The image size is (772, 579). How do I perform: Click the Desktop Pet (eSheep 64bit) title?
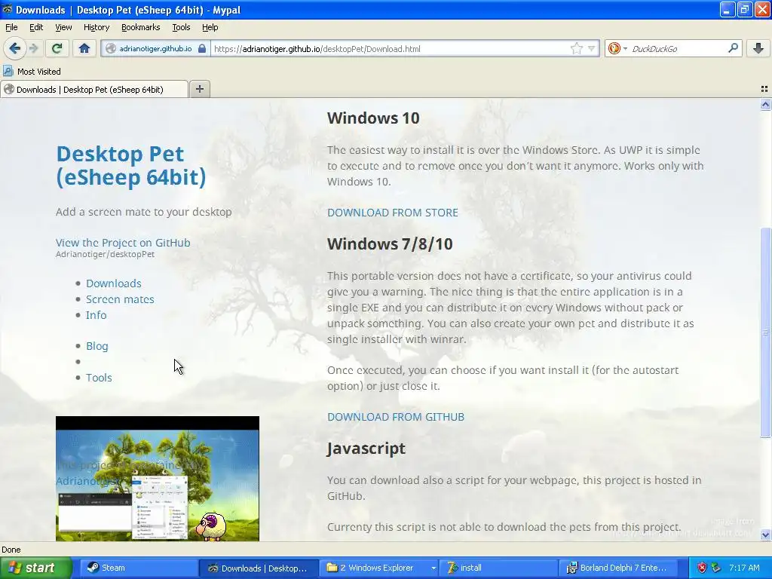coord(131,166)
